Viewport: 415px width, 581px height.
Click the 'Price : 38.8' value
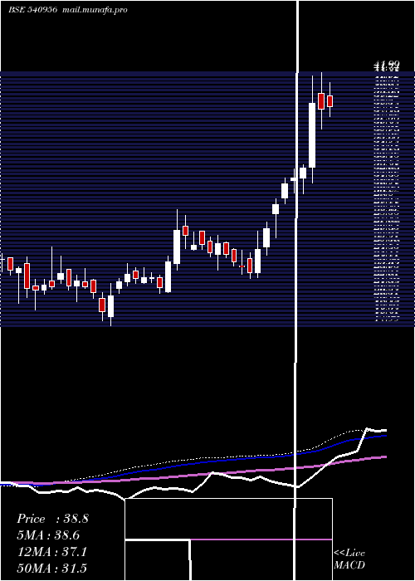(52, 519)
